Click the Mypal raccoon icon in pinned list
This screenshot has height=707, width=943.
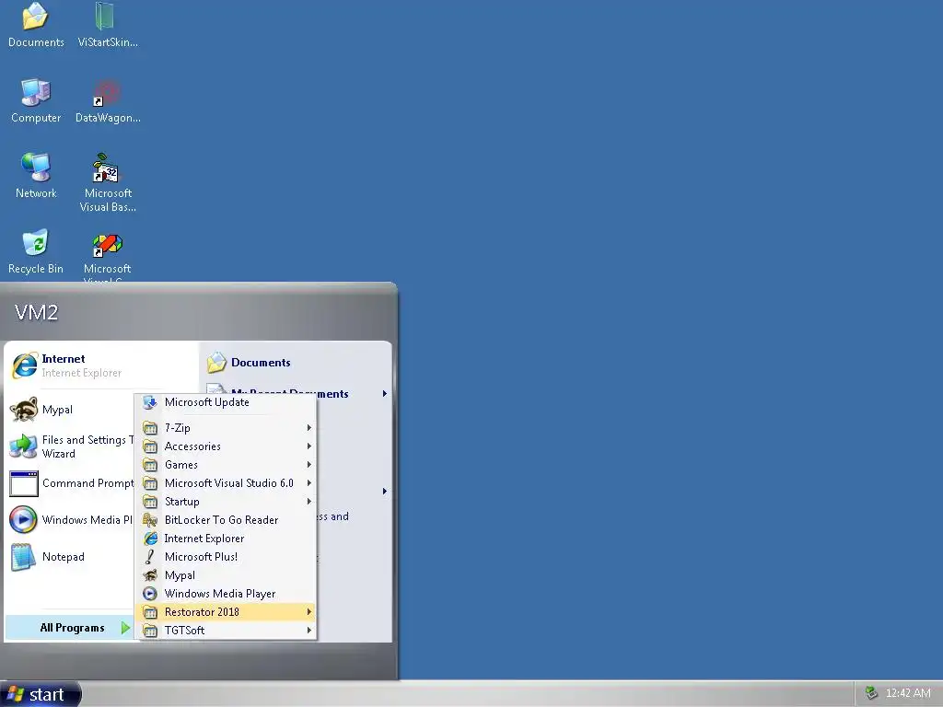coord(24,410)
